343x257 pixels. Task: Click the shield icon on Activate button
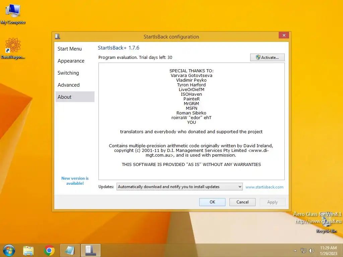click(258, 57)
